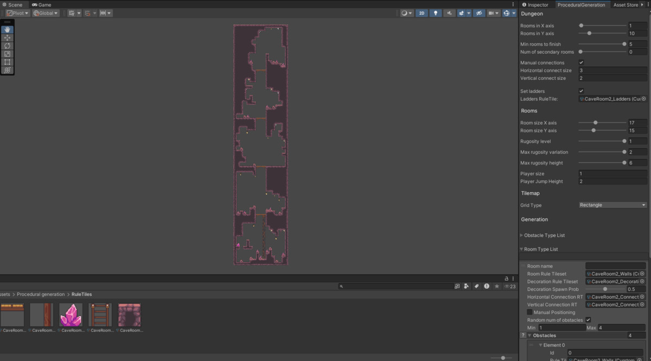The image size is (651, 361).
Task: Pick object for Ladders RuleTile field
Action: tap(643, 99)
